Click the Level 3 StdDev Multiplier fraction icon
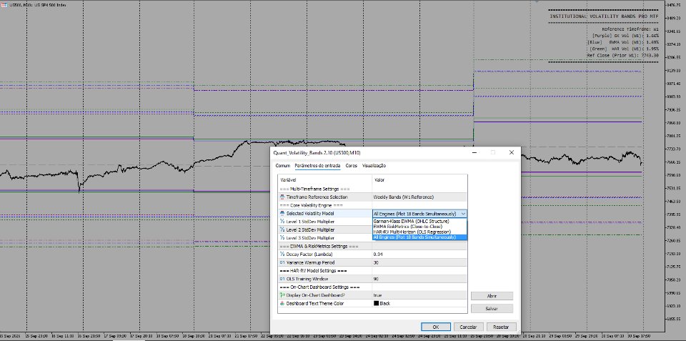 [282, 237]
